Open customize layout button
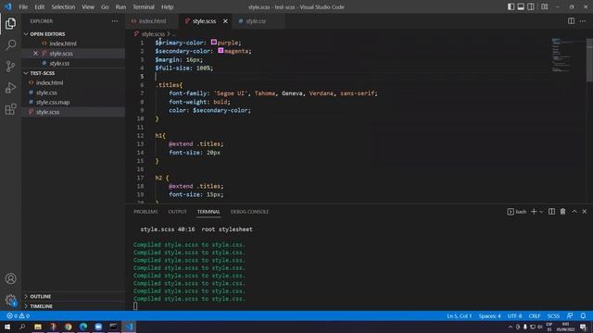The height and width of the screenshot is (333, 593). (x=545, y=6)
